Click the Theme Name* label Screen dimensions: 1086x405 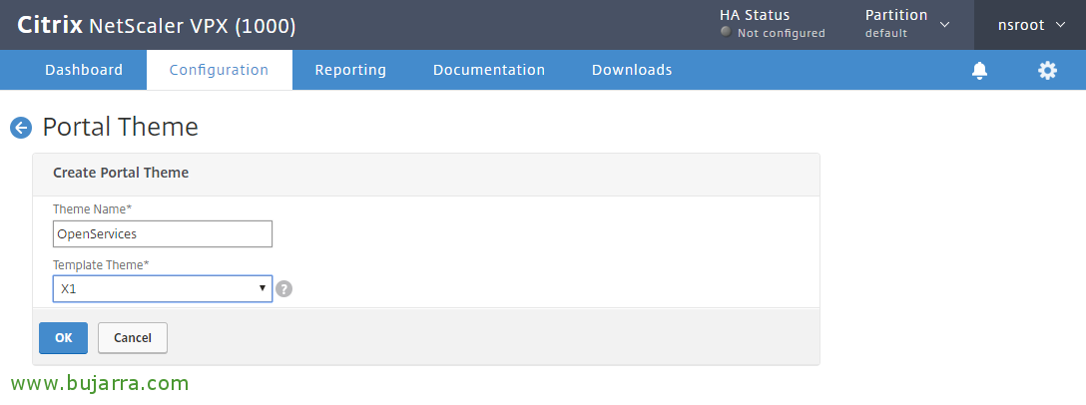[92, 208]
